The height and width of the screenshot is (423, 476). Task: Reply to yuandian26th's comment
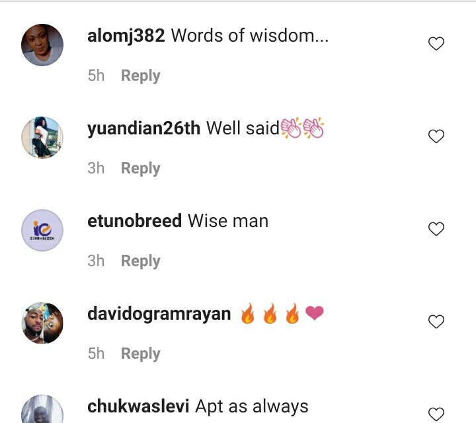141,168
